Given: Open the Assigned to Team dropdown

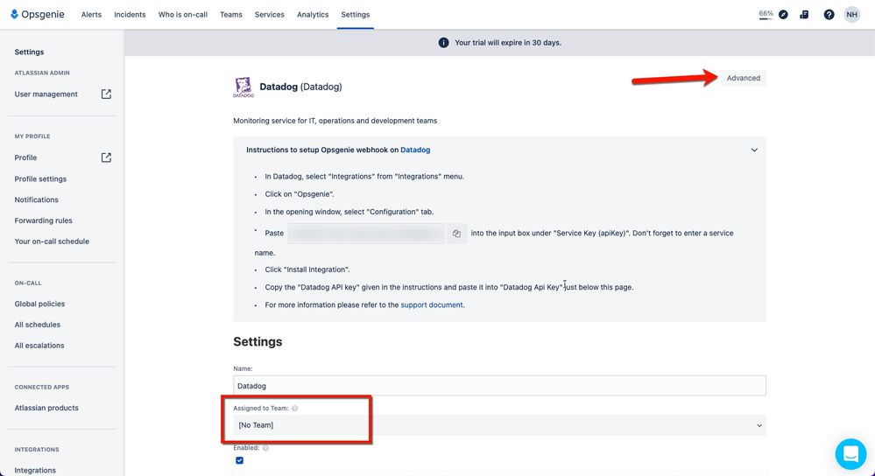Looking at the screenshot, I should coord(499,425).
